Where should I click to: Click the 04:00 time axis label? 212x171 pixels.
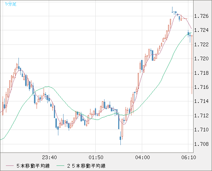143,157
